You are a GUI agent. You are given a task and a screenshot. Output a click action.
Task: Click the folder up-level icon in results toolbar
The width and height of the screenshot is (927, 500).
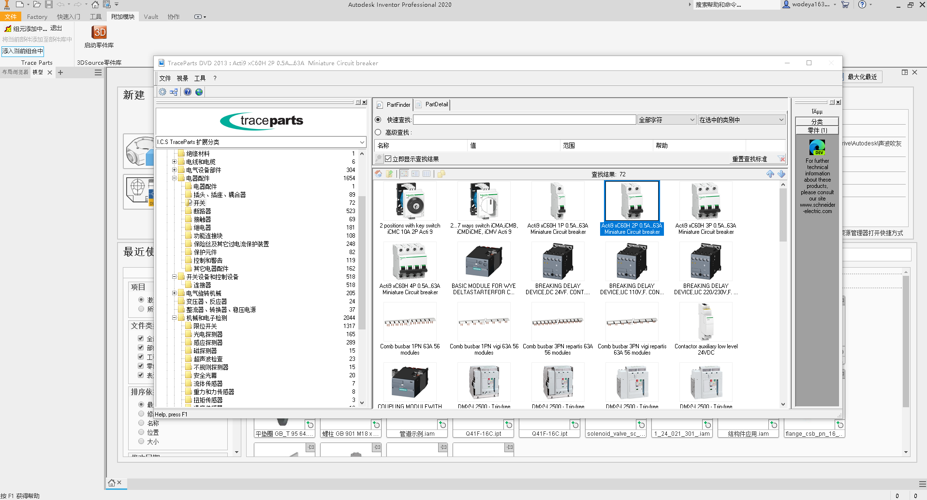coord(389,174)
